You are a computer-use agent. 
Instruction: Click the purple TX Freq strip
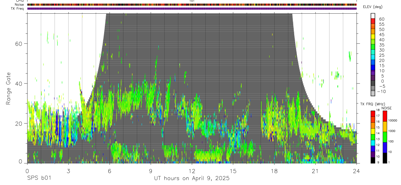[192, 8]
